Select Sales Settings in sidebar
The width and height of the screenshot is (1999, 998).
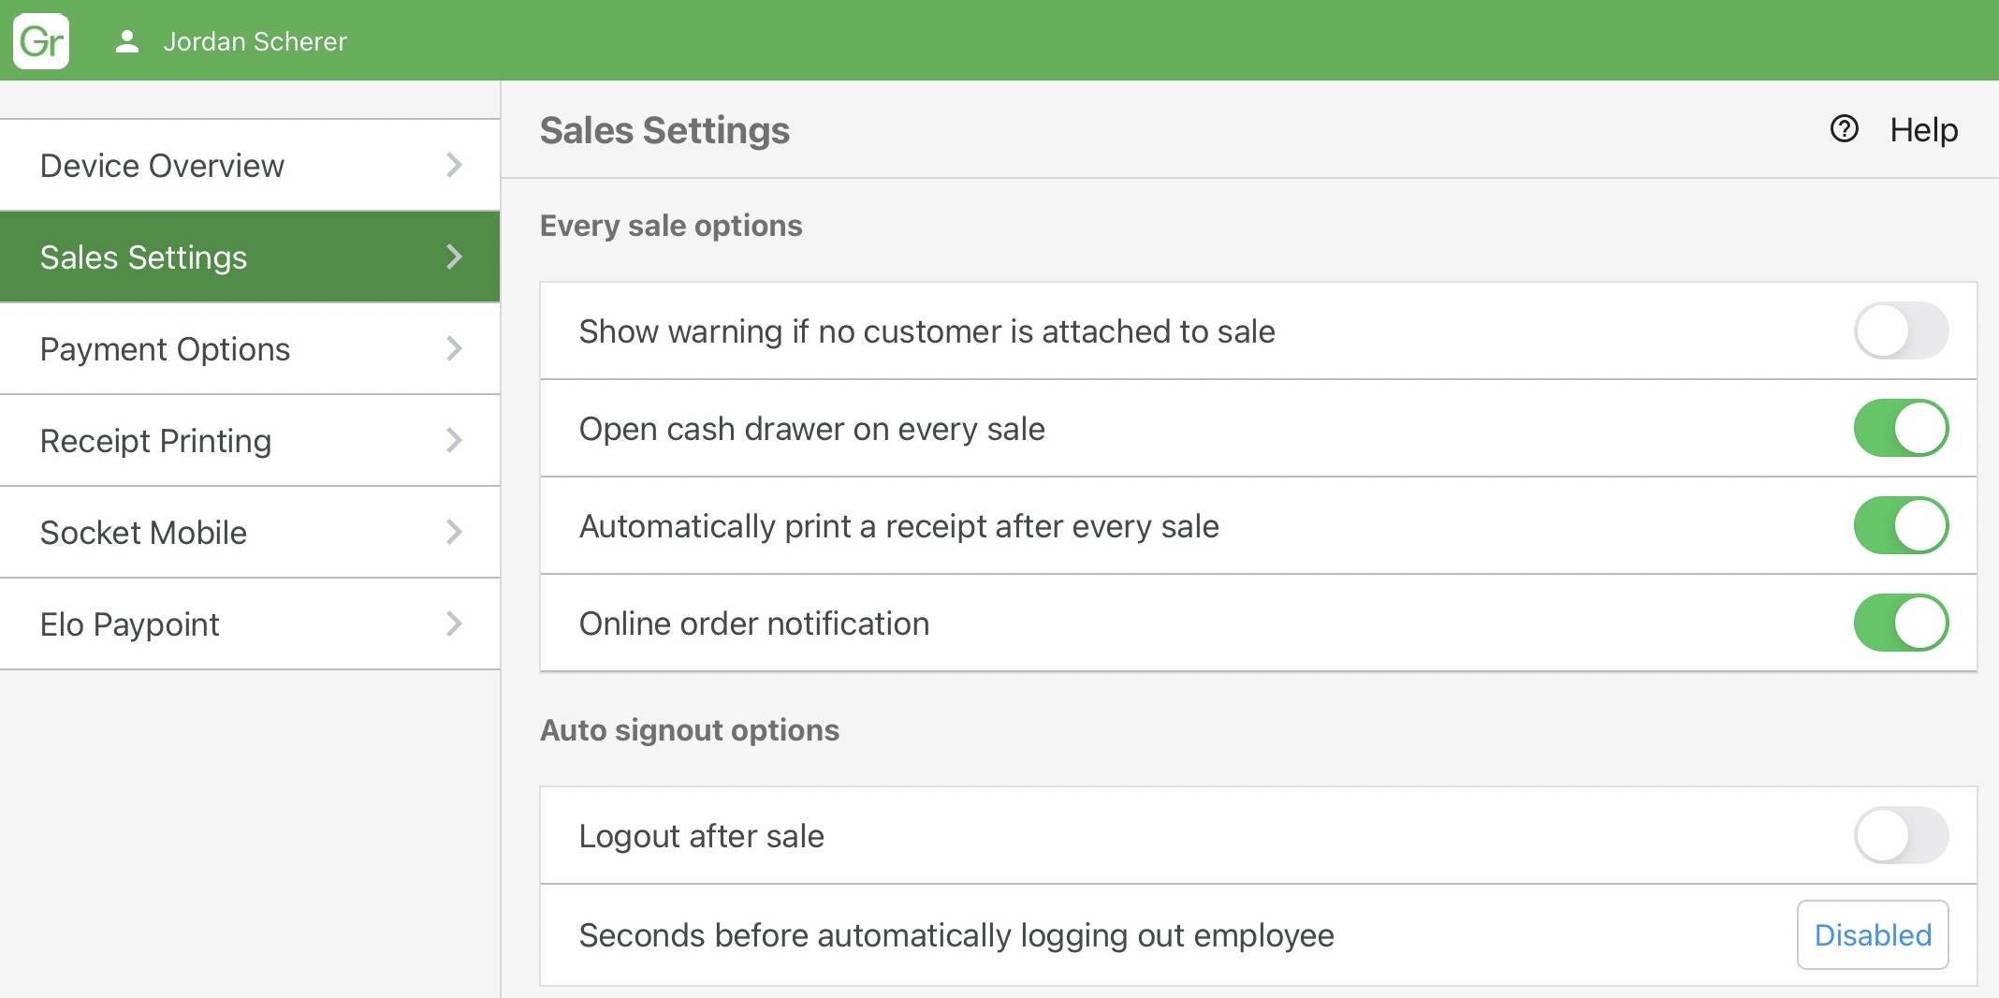(143, 257)
